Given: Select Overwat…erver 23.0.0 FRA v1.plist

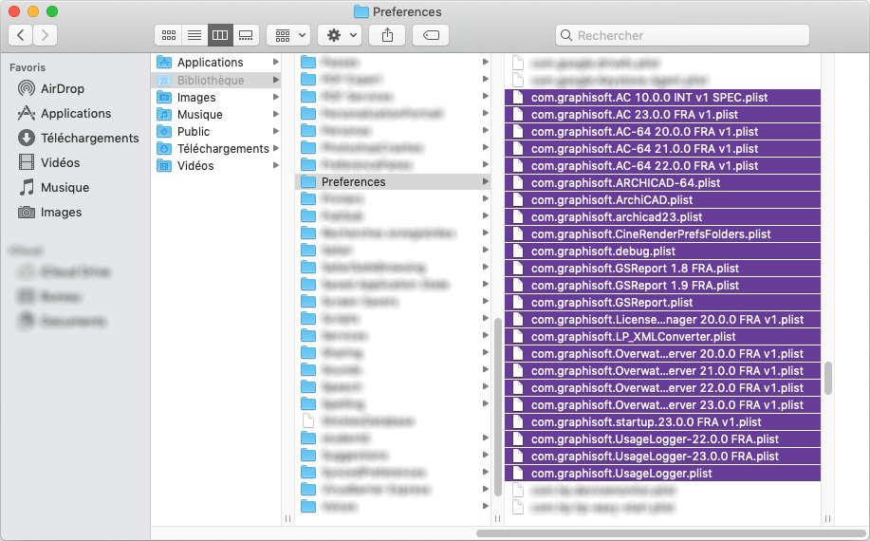Looking at the screenshot, I should click(x=662, y=405).
